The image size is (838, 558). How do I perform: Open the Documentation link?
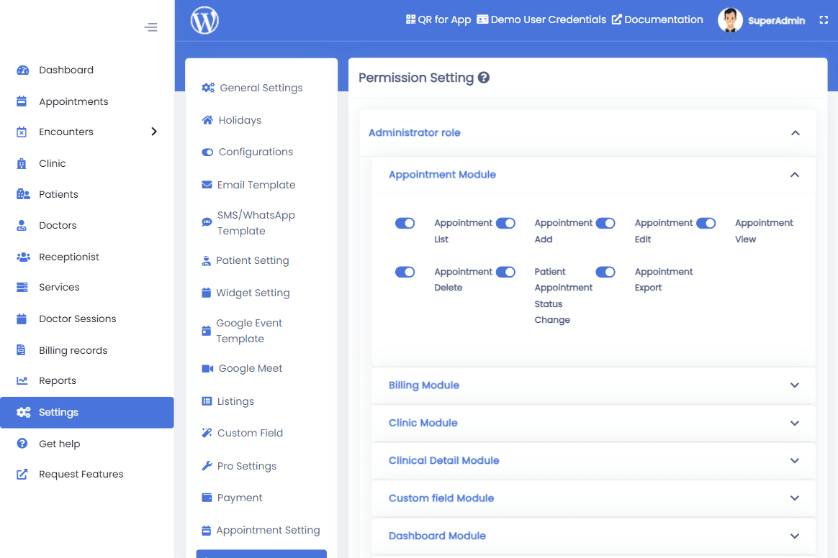[657, 19]
